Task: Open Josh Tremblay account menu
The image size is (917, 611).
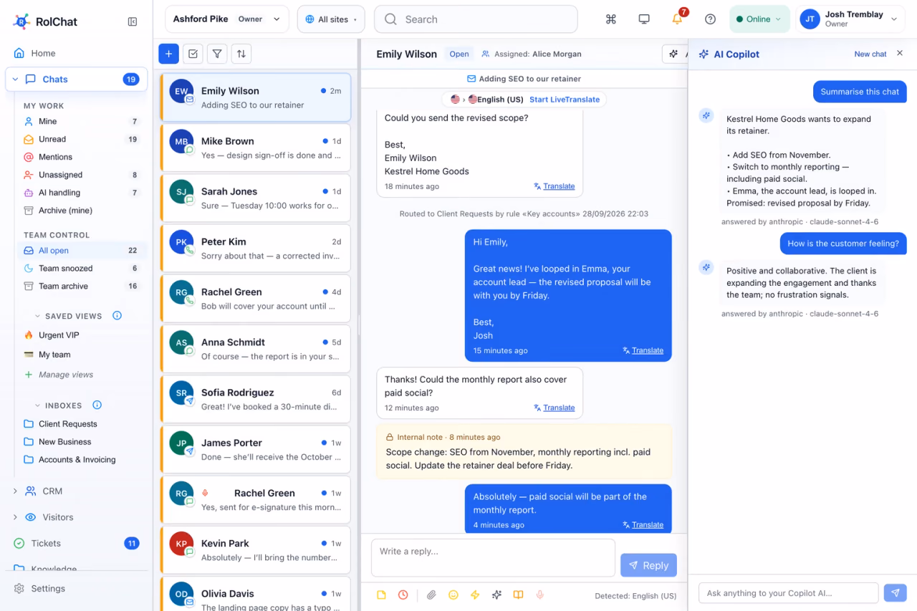Action: 849,19
